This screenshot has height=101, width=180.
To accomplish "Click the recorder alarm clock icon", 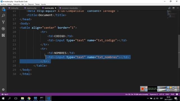I will pyautogui.click(x=146, y=88).
